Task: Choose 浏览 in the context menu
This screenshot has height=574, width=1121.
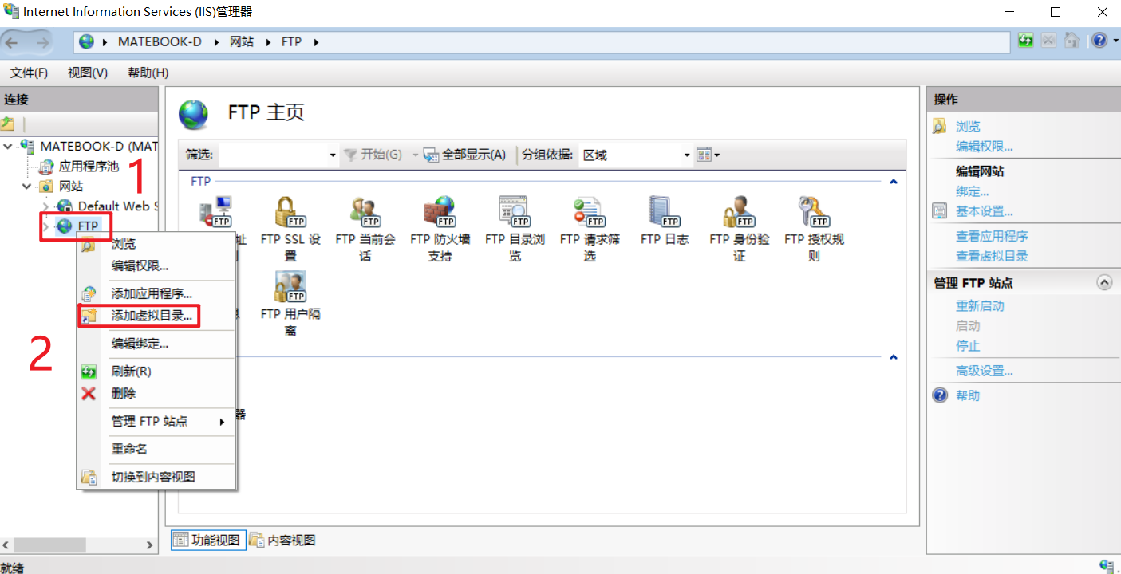Action: (156, 244)
